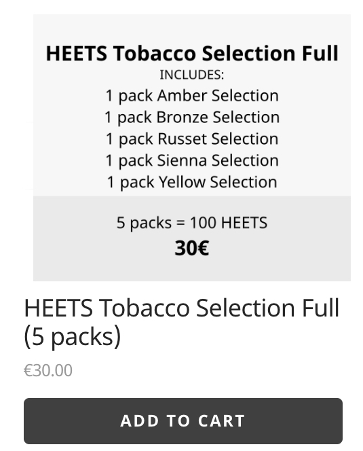Click the 1 pack Russet Selection line

192,139
